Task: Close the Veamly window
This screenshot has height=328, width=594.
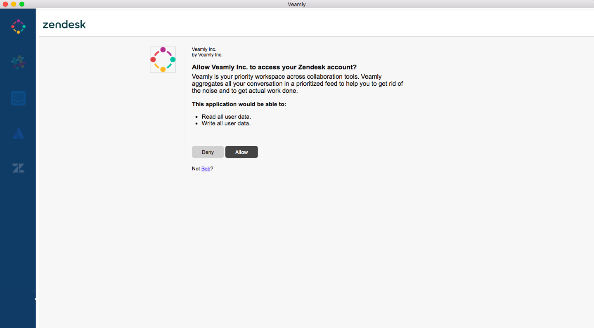Action: (x=5, y=4)
